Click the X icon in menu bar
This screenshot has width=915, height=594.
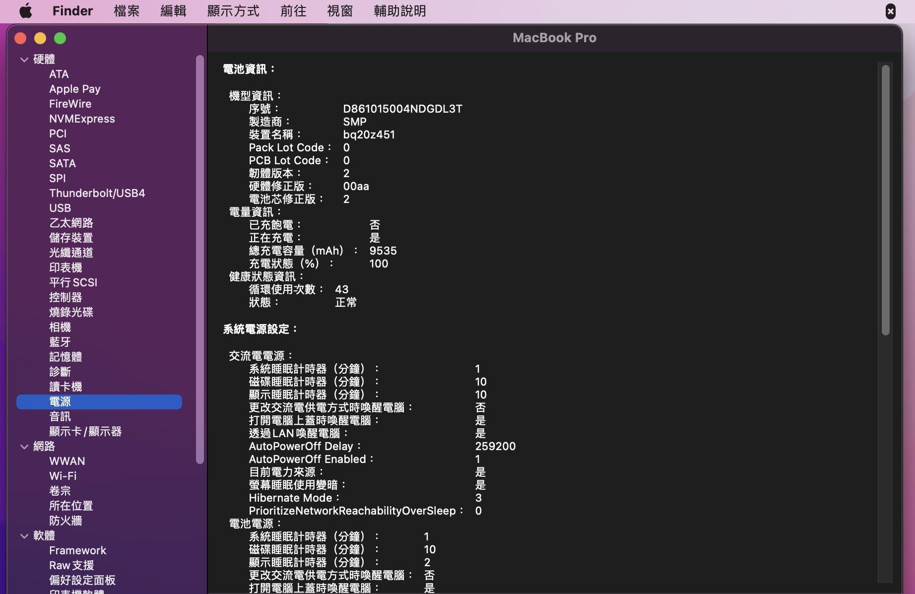pos(891,11)
